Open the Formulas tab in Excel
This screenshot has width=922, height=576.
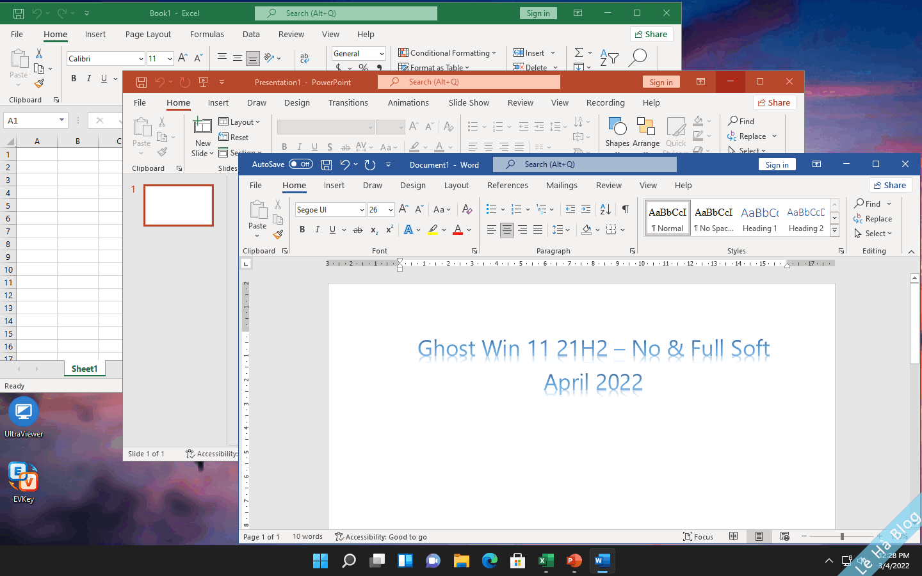[207, 34]
